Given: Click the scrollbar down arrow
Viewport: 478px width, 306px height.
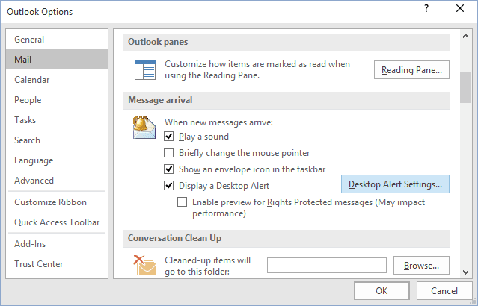Looking at the screenshot, I should [x=465, y=272].
